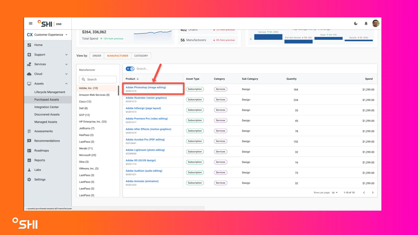
Task: Expand the Services menu chevron
Action: [66, 64]
